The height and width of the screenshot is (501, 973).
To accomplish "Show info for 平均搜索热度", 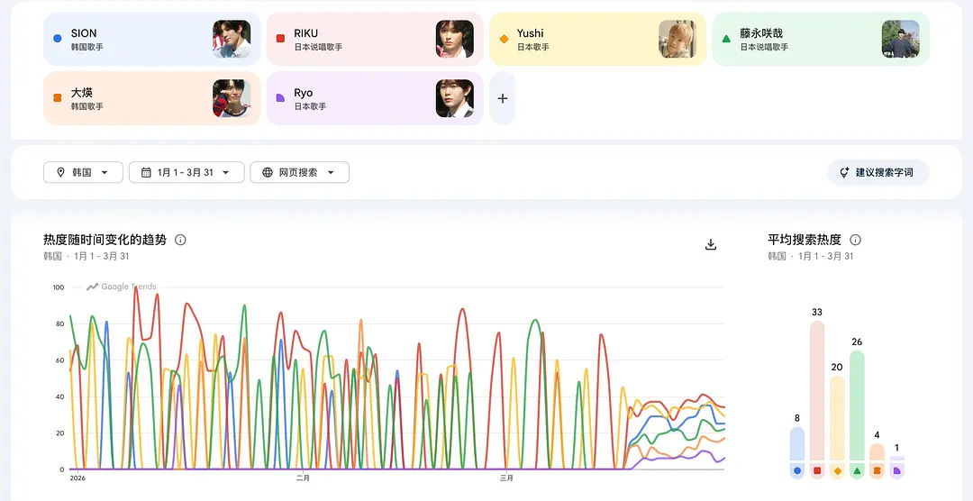I will coord(855,240).
